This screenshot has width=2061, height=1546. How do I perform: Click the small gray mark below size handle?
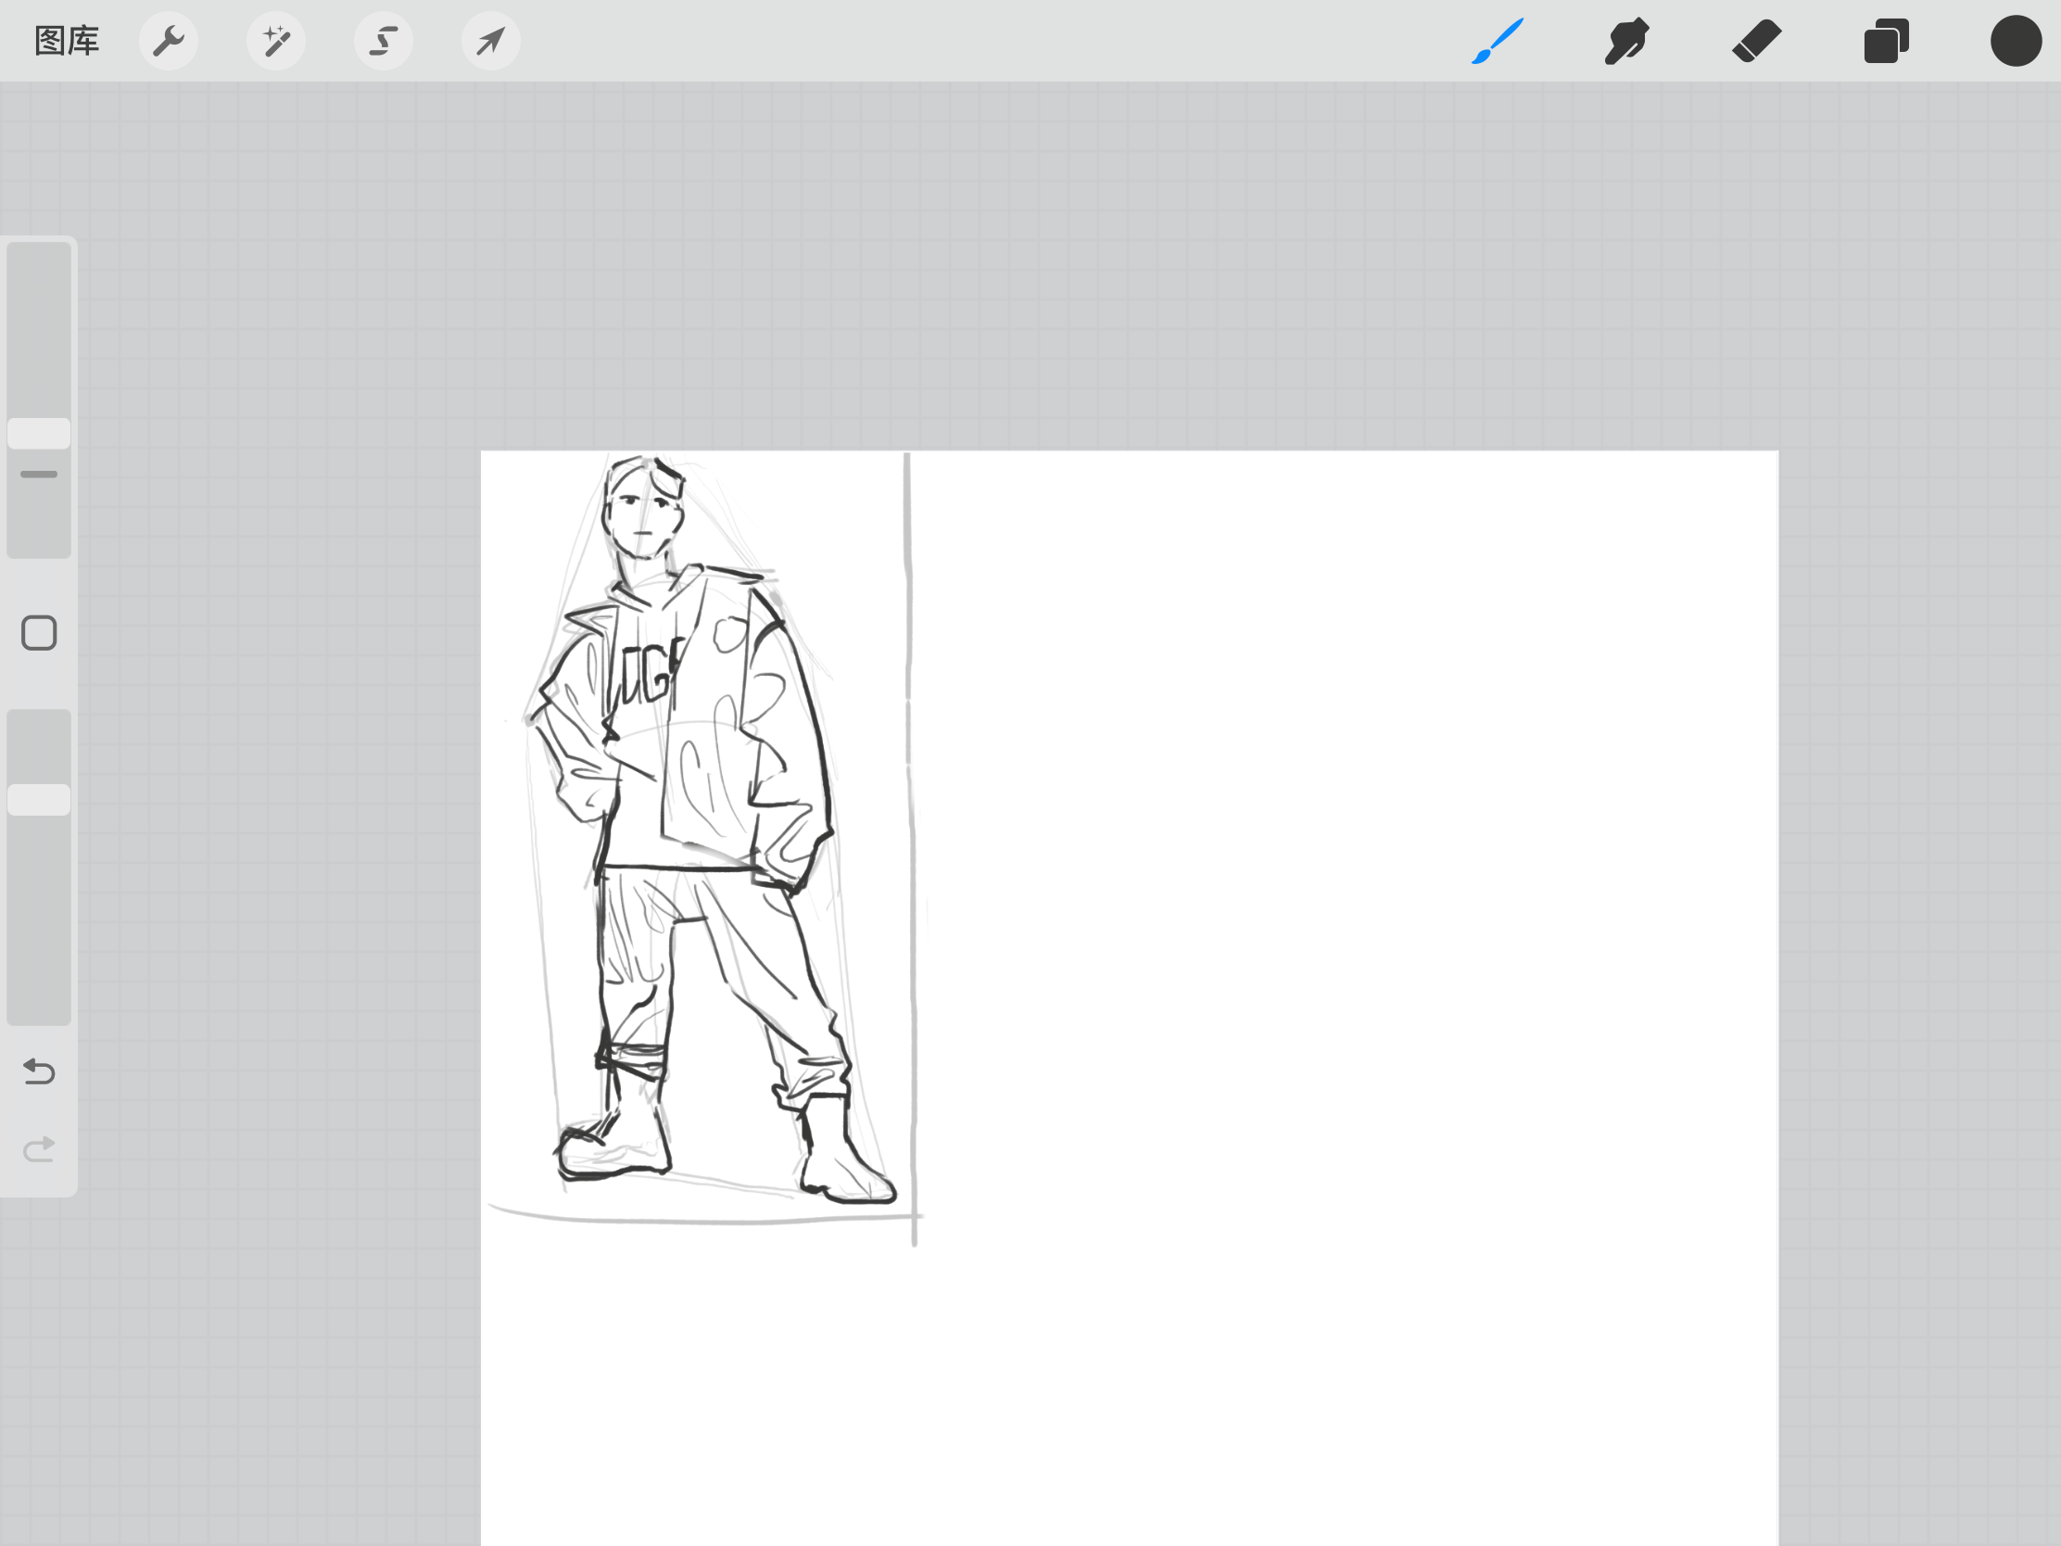(x=39, y=475)
